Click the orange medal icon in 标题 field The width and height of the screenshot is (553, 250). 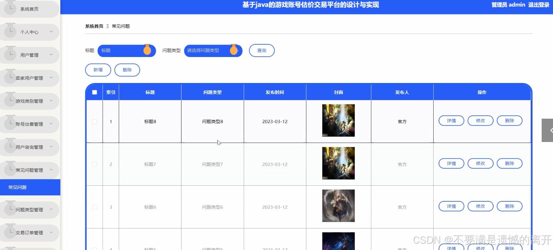pyautogui.click(x=147, y=50)
